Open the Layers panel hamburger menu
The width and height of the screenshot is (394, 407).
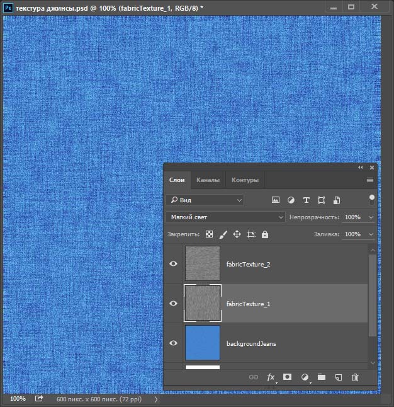(x=370, y=180)
